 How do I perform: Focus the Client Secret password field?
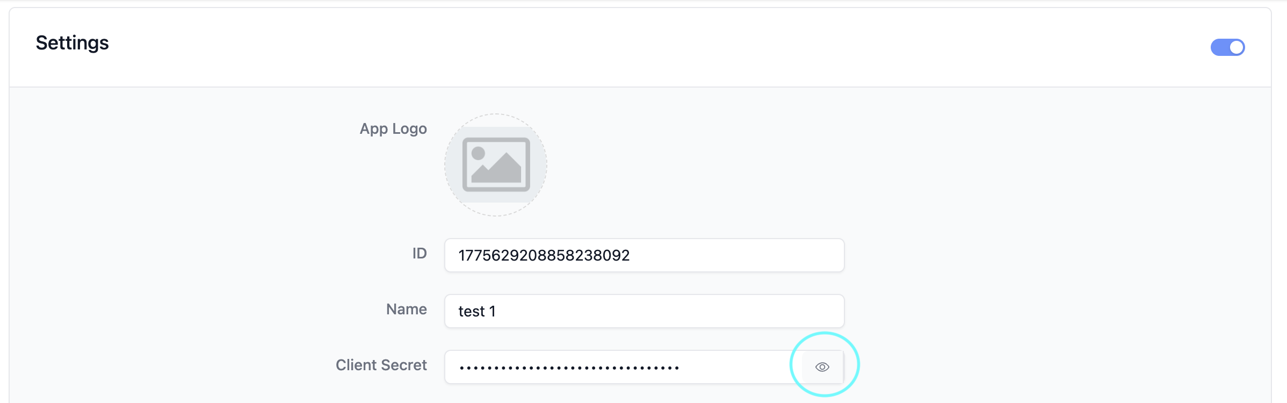click(623, 367)
